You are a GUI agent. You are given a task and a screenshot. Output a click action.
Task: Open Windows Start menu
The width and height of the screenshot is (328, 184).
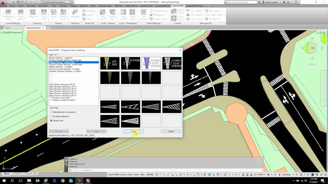coord(4,181)
